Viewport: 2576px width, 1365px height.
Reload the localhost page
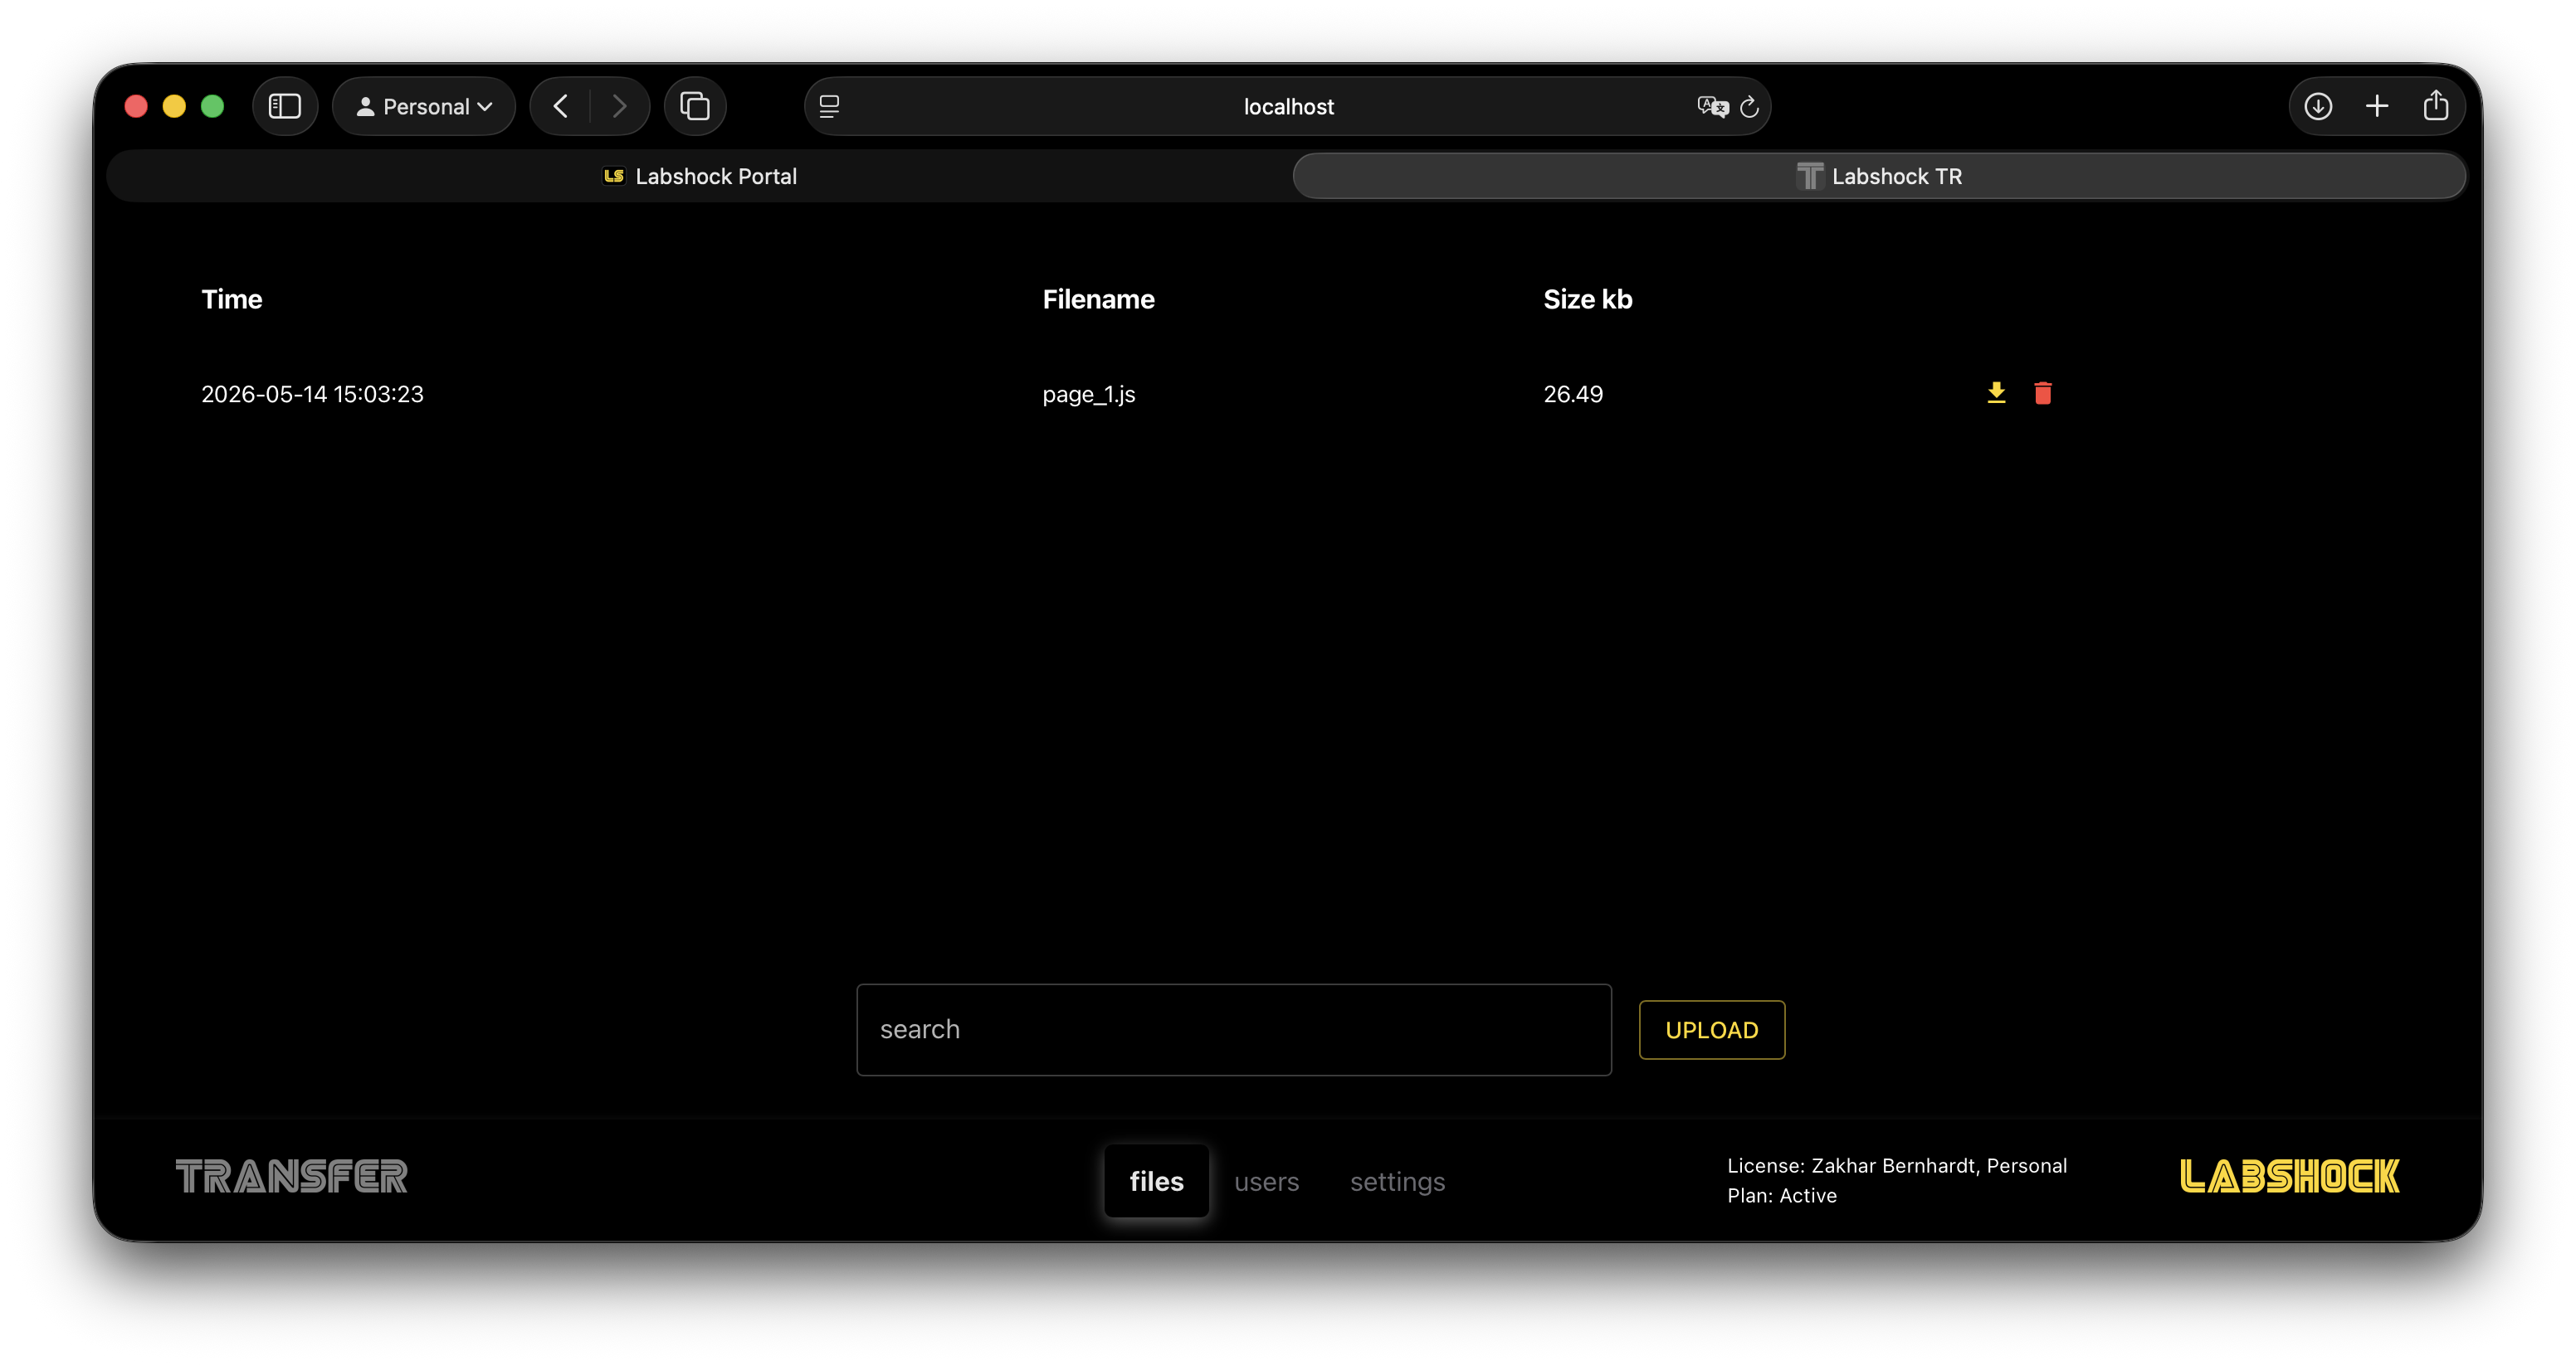(1749, 107)
